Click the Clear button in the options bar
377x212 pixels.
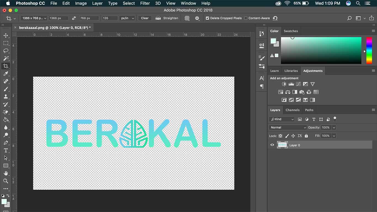point(145,18)
